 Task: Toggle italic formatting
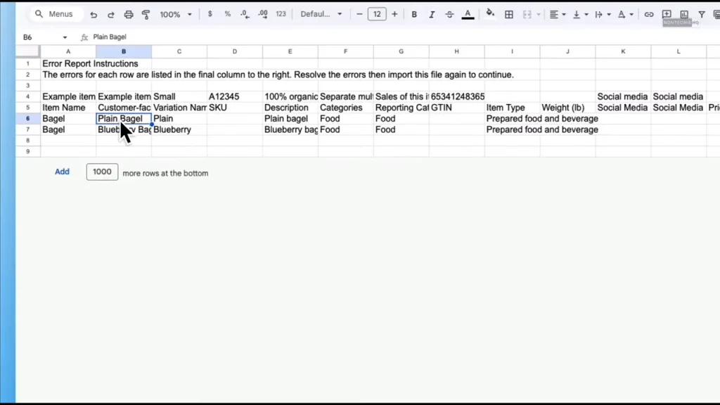pyautogui.click(x=432, y=14)
